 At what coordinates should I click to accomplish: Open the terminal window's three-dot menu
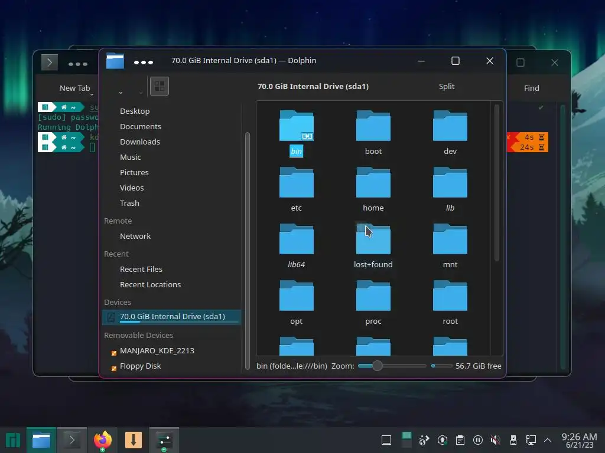tap(78, 64)
